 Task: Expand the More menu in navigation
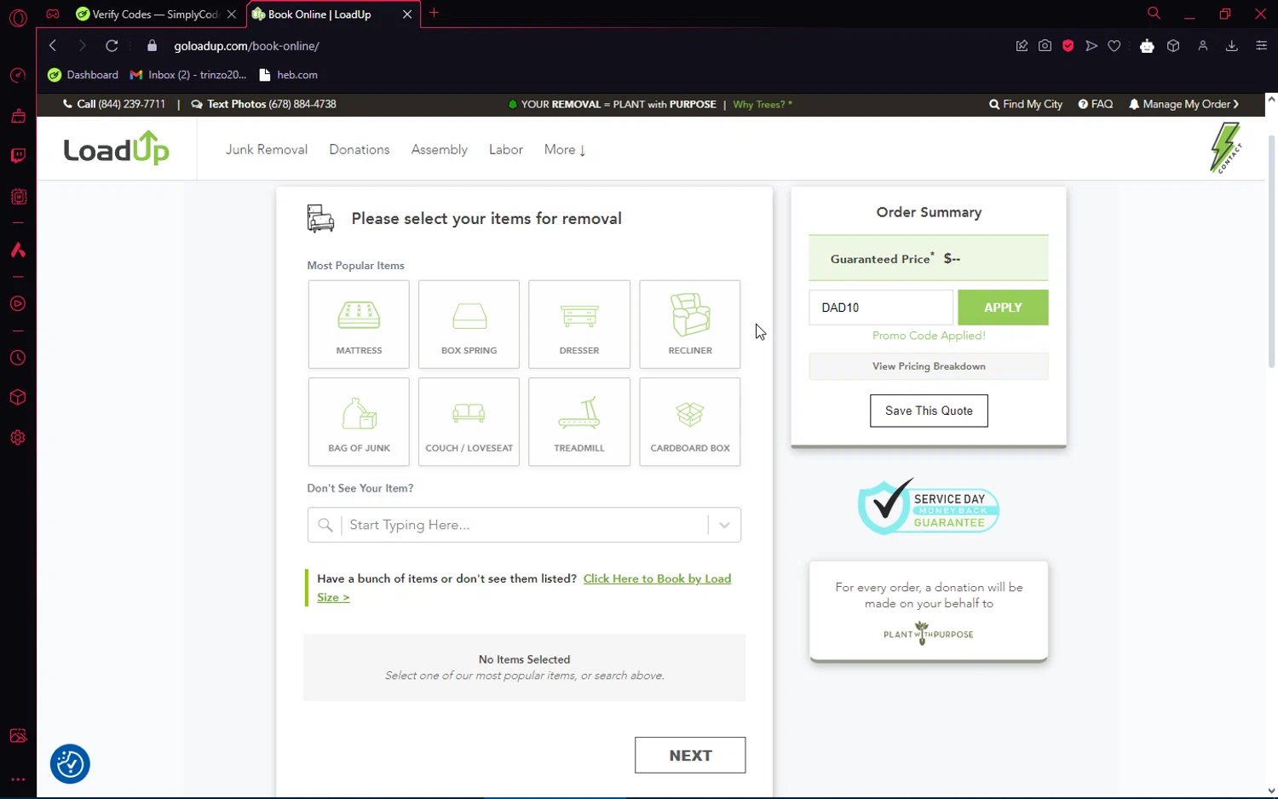click(565, 150)
